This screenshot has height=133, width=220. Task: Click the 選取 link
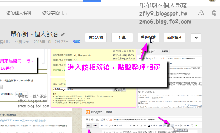pos(77,42)
